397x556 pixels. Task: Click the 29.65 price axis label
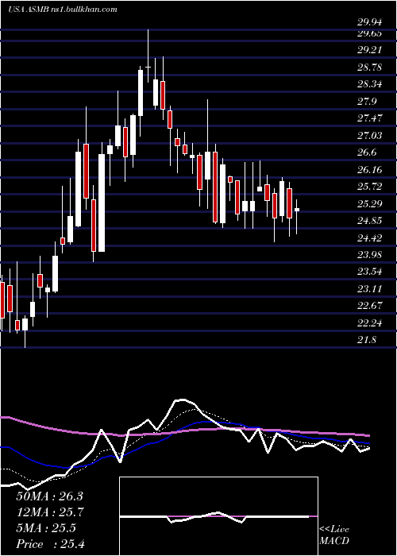pos(370,33)
